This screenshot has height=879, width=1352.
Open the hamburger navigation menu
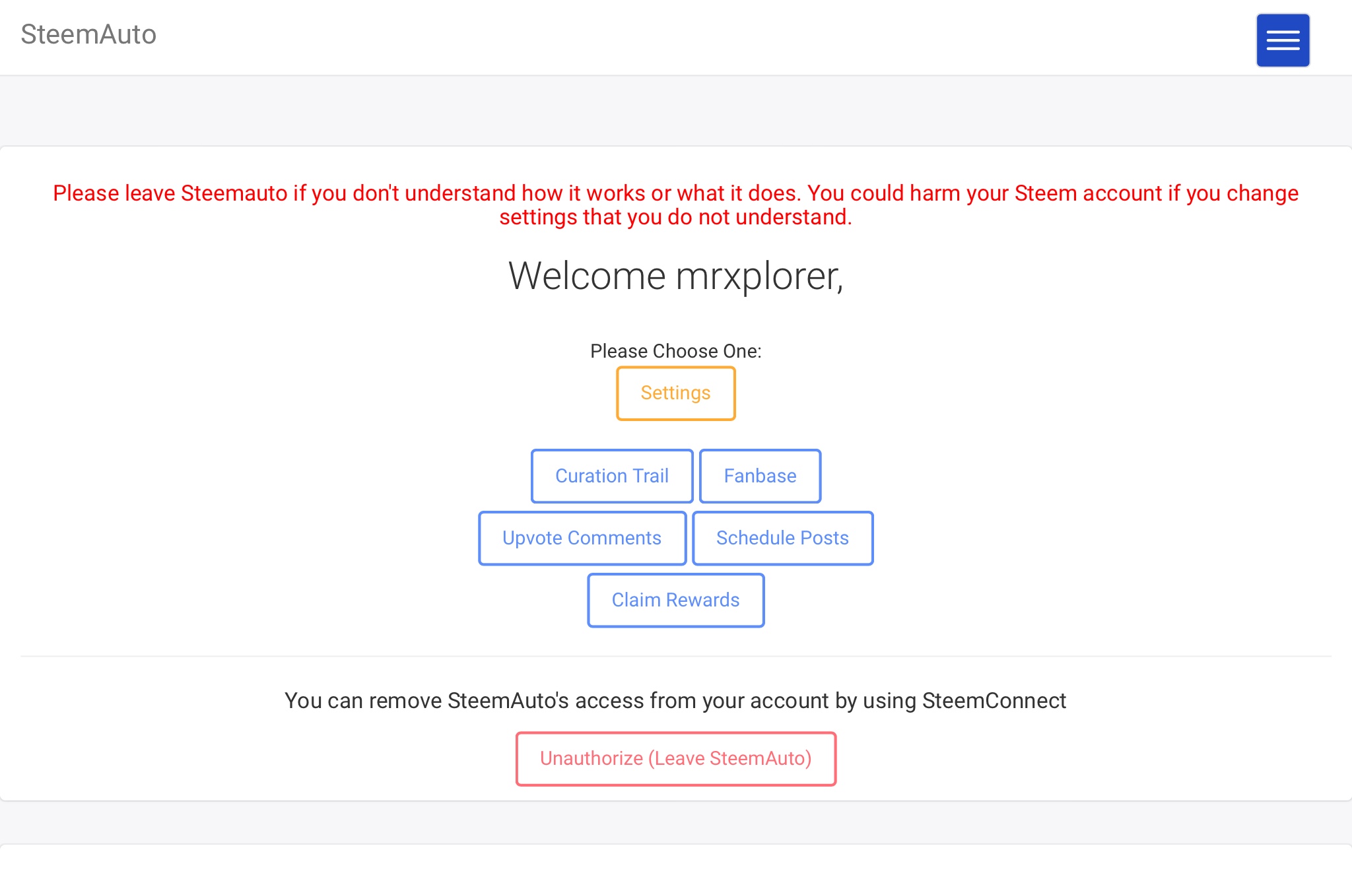[1282, 40]
